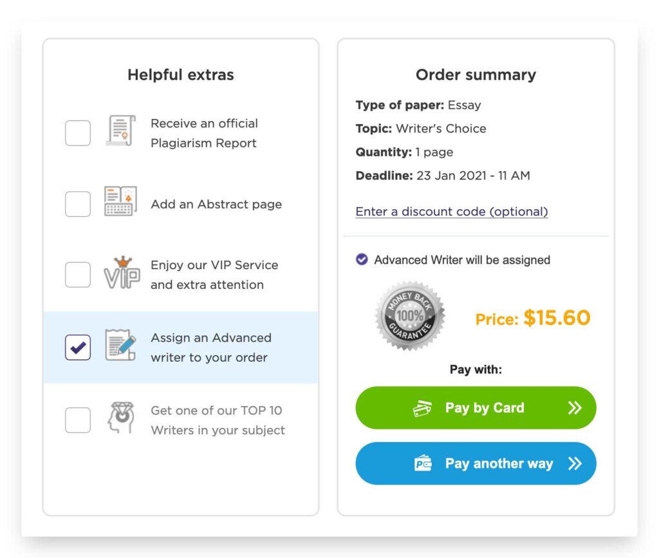Click the purple checkmark beside Advanced Writer assigned
Screen dimensions: 659x558
pos(362,259)
